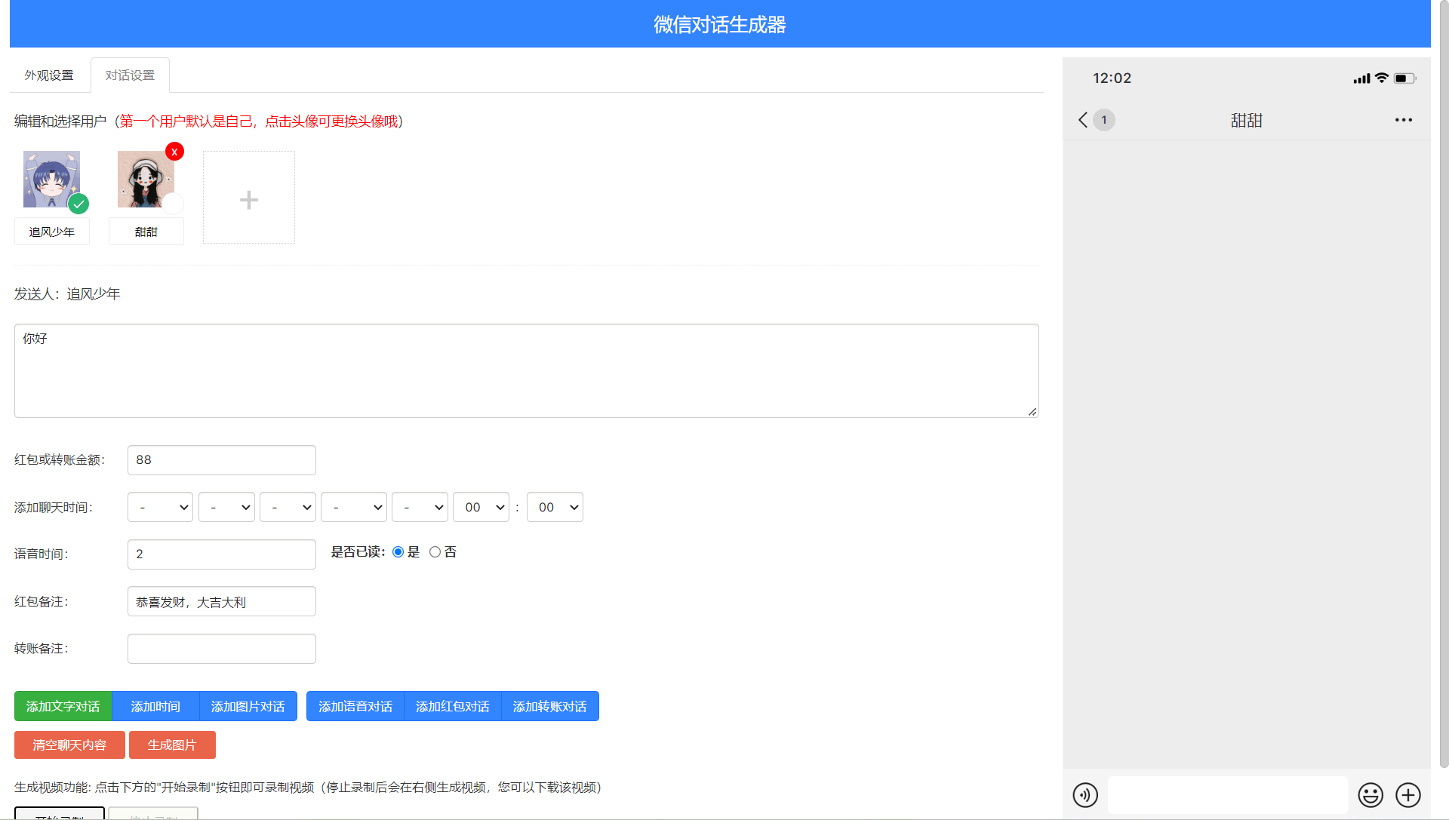Click the textarea resize handle
The width and height of the screenshot is (1449, 820).
tap(1032, 411)
